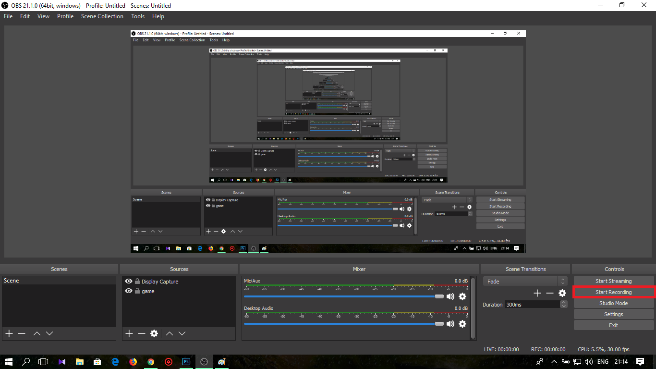The height and width of the screenshot is (369, 656).
Task: Open Visual Studio from the taskbar
Action: (62, 362)
